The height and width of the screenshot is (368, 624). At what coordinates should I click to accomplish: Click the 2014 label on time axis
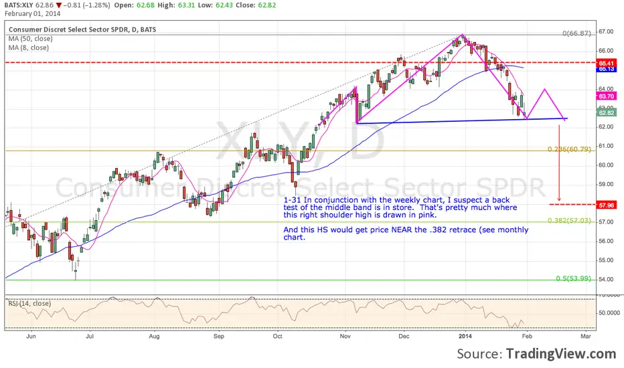point(465,336)
